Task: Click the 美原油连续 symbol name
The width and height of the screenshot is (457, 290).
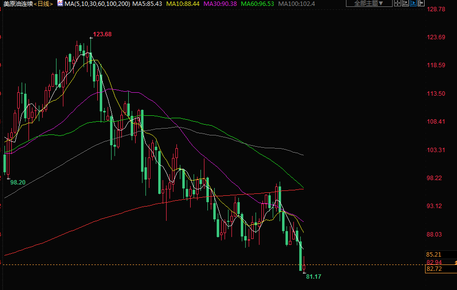Action: [18, 3]
